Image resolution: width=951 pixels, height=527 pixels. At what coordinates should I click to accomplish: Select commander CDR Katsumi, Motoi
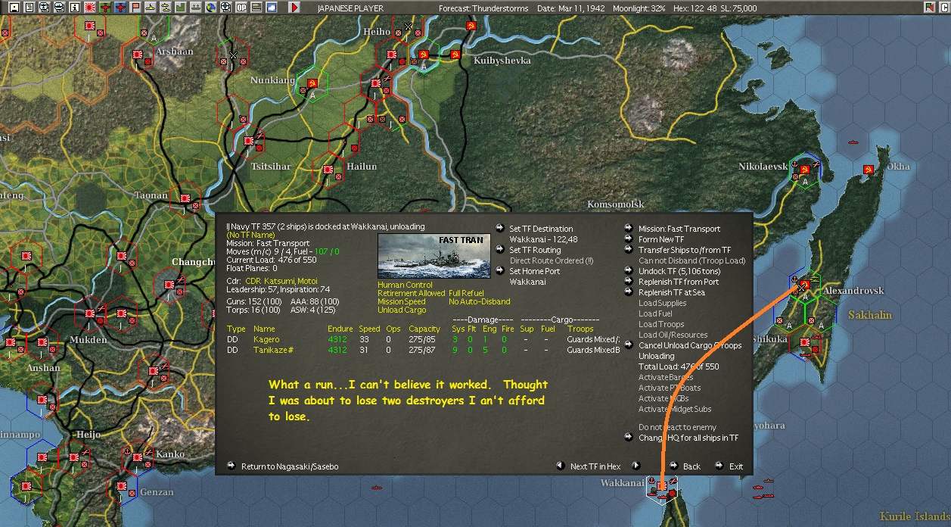coord(281,281)
